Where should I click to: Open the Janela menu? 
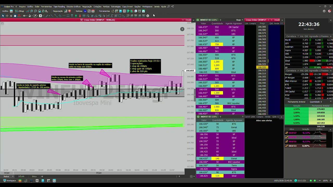click(157, 6)
